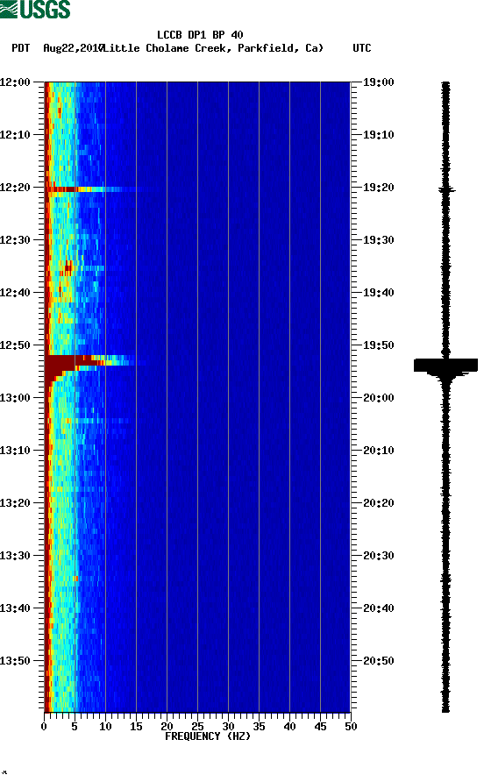Click the '12:10' PDT time label
Viewport: 484px width, 782px height.
click(x=16, y=135)
